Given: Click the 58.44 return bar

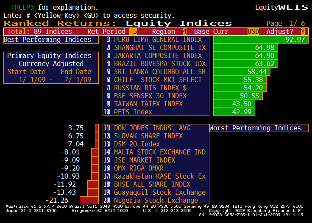Looking at the screenshot, I should pyautogui.click(x=242, y=72).
